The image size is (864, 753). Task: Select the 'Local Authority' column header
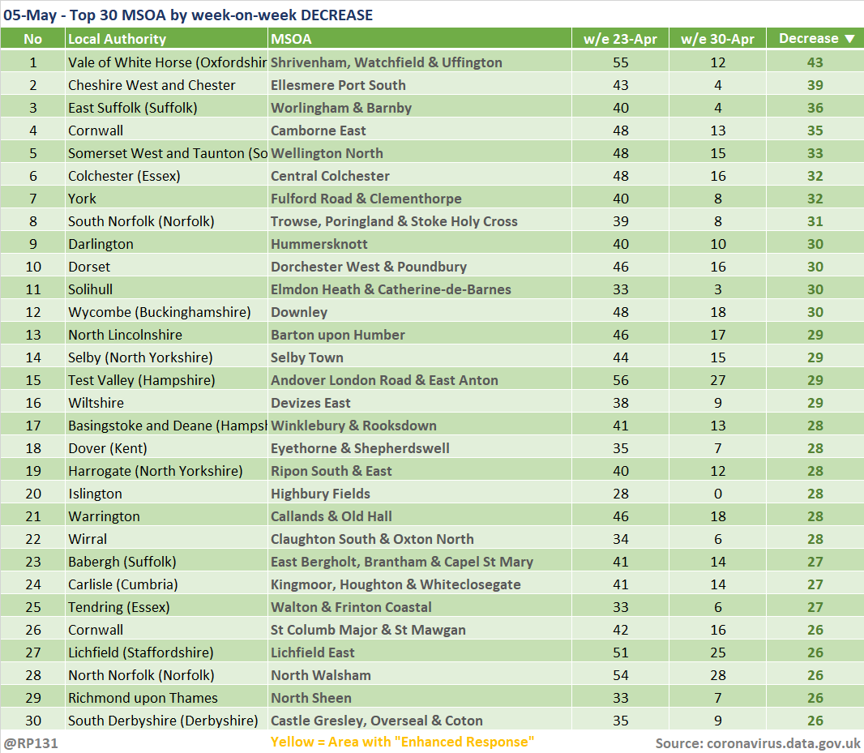point(166,39)
